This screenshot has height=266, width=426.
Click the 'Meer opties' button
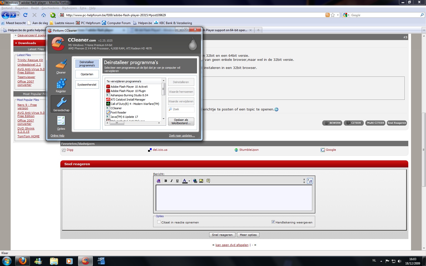pos(248,235)
